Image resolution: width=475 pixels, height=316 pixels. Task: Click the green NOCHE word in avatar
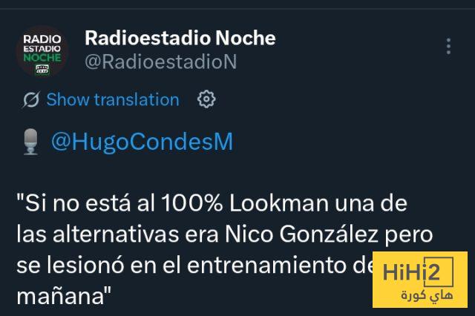42,58
